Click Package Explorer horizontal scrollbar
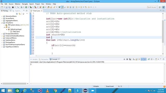Viewport: 166px width, 93px height. point(15,84)
